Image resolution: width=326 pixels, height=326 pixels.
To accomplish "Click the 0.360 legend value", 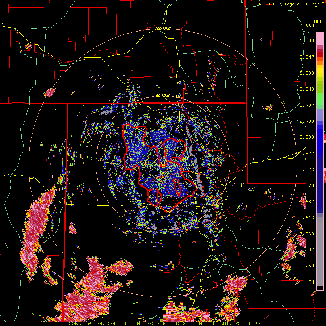I will pyautogui.click(x=307, y=234).
